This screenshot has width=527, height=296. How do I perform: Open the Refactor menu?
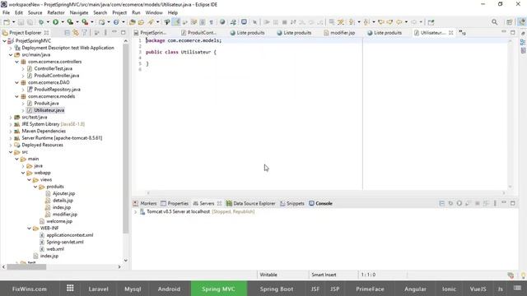[56, 13]
